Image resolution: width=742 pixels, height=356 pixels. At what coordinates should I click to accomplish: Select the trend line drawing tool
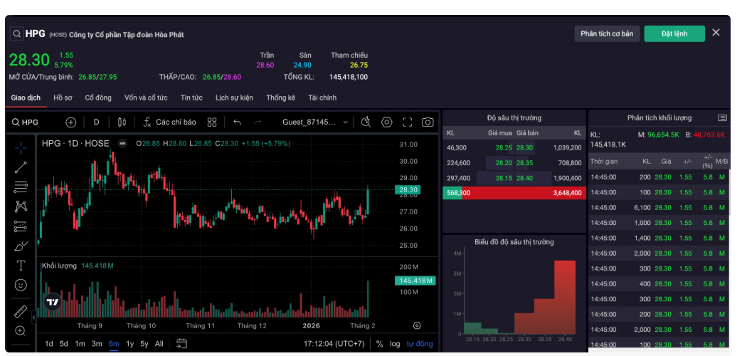click(x=21, y=167)
